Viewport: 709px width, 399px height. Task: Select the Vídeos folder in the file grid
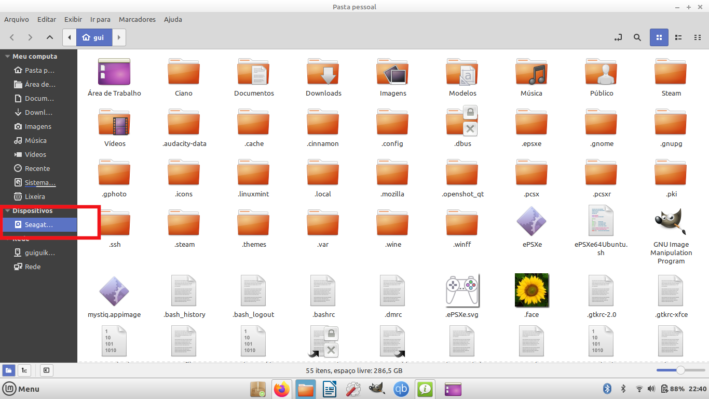click(114, 122)
